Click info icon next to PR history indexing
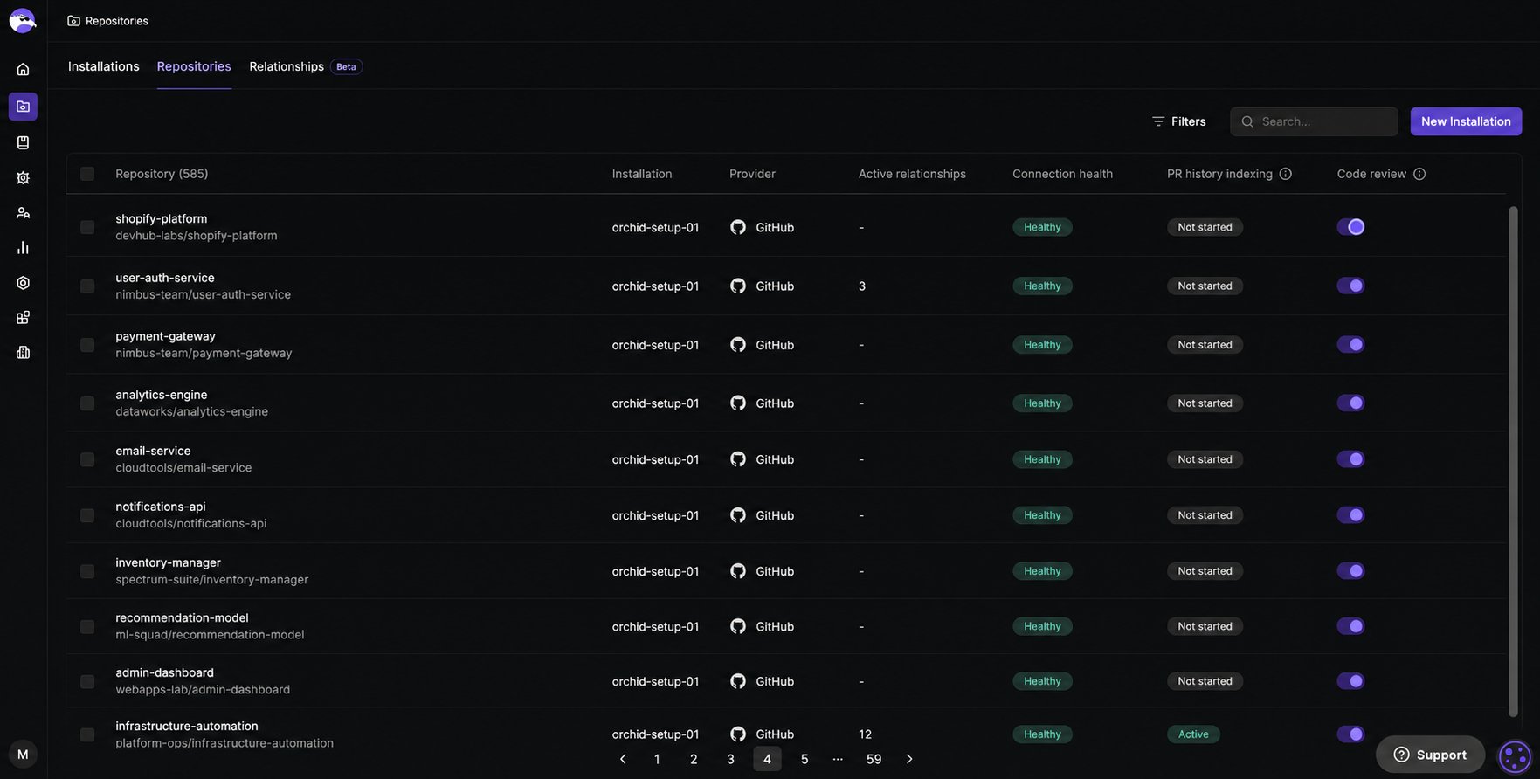 [1285, 174]
